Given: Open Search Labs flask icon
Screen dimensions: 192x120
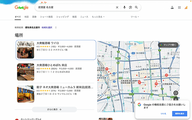Looking at the screenshot, I should 172,8.
